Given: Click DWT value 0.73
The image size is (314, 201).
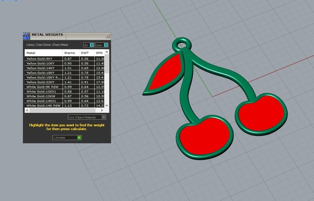Looking at the screenshot, I should pos(85,105).
